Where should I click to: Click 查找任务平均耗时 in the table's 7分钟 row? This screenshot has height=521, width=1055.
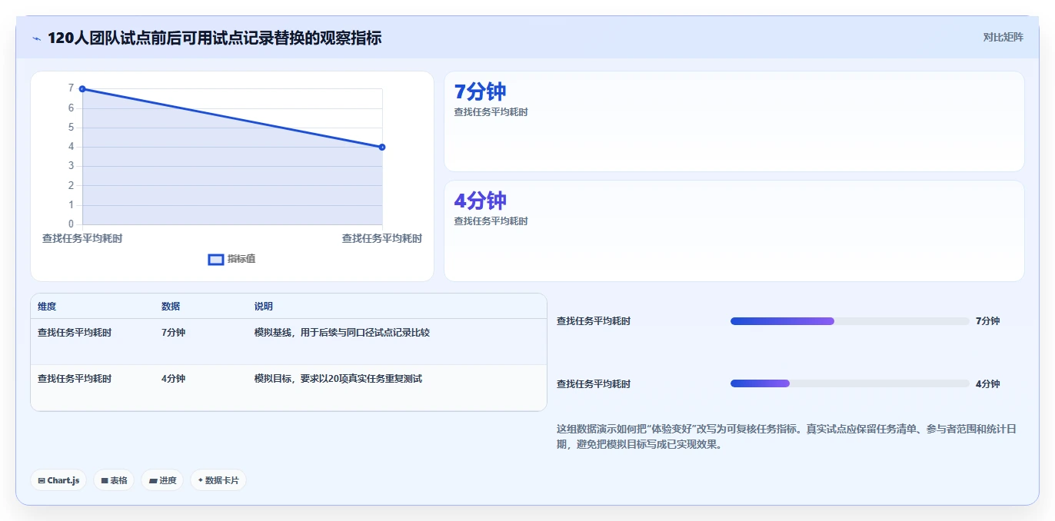coord(75,333)
